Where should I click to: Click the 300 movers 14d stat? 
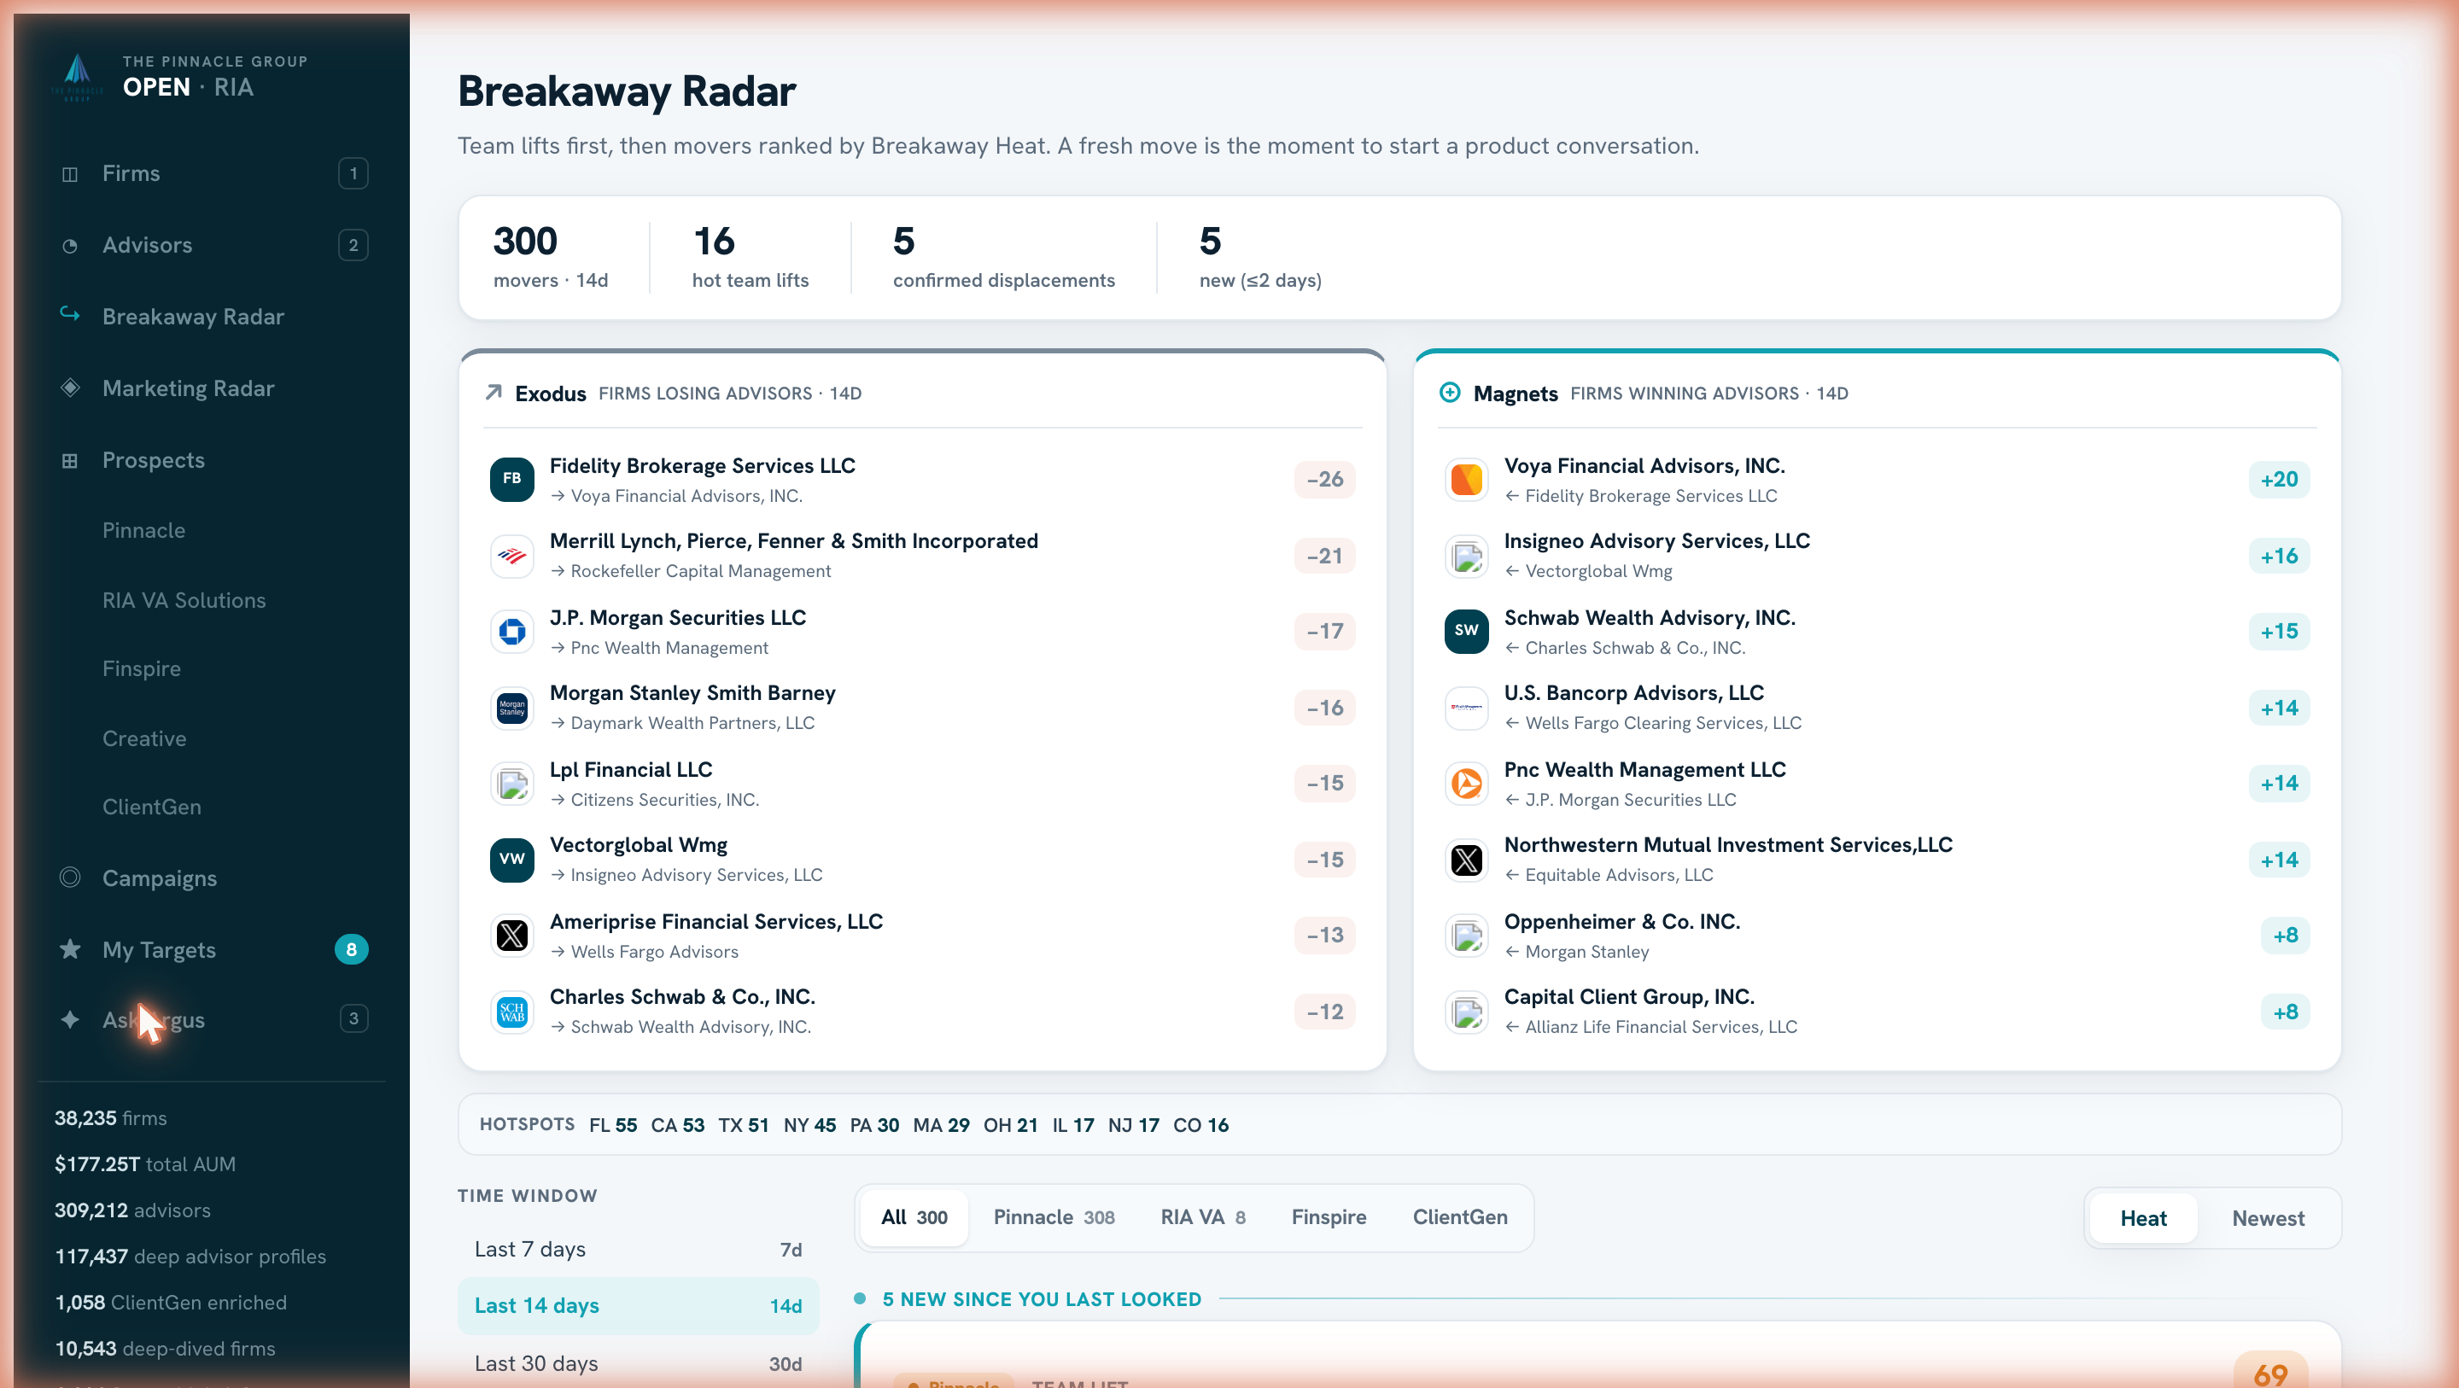(x=550, y=256)
